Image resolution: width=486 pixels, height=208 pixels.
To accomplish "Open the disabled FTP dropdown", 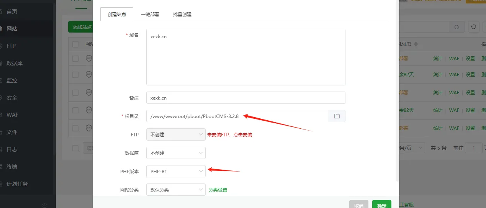I will [x=176, y=134].
